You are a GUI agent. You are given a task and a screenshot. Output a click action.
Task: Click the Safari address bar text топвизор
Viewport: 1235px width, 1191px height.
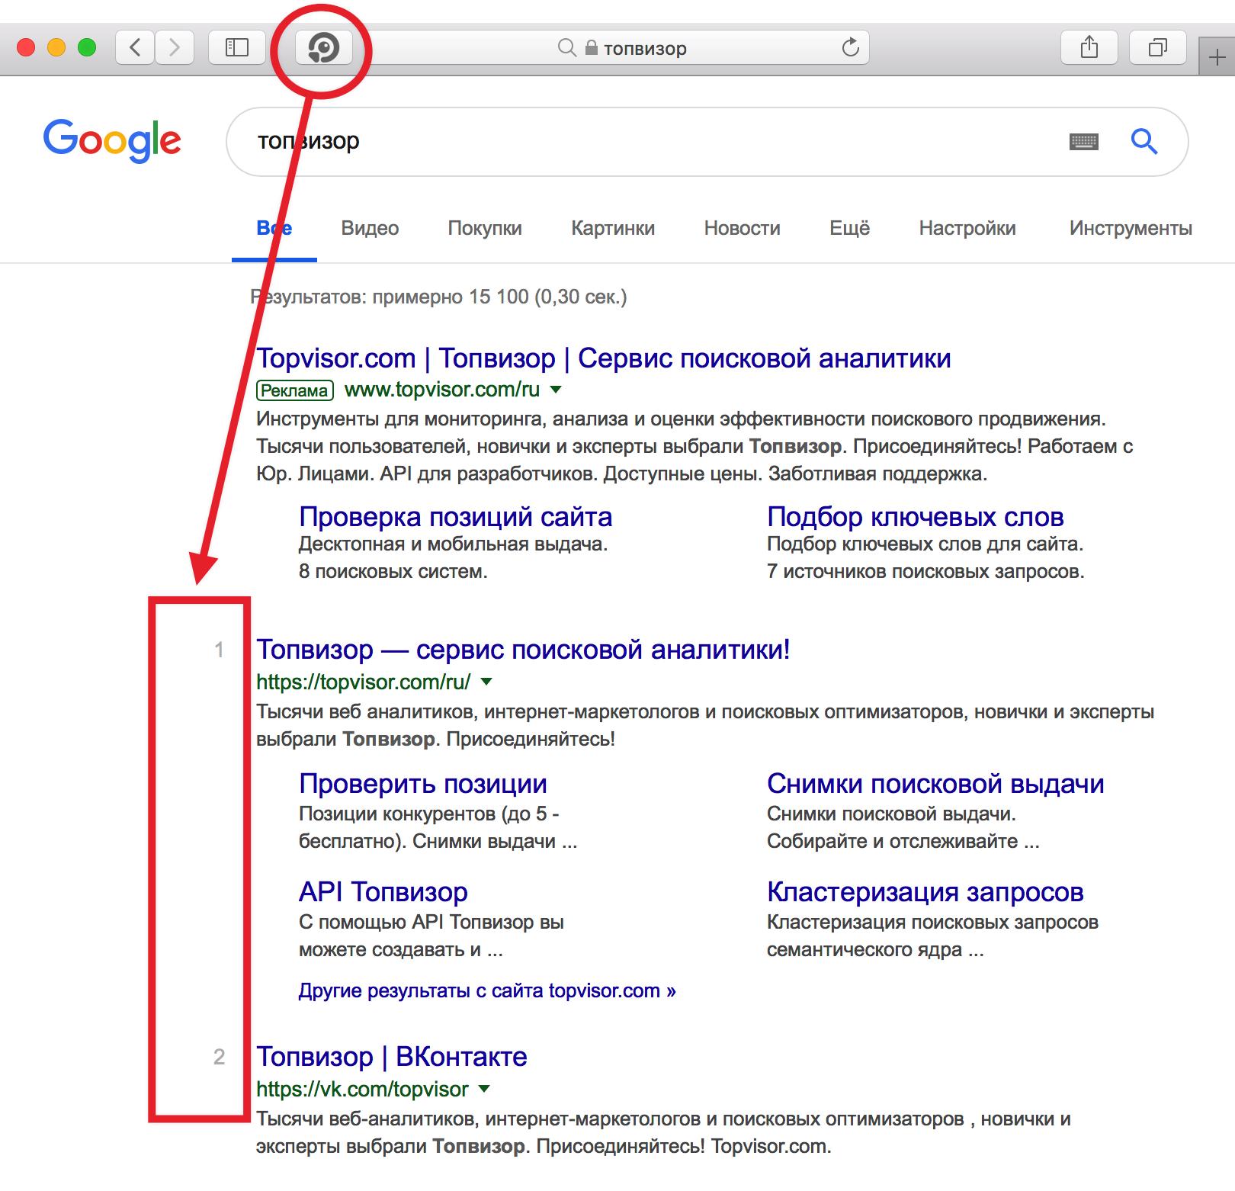pyautogui.click(x=645, y=49)
